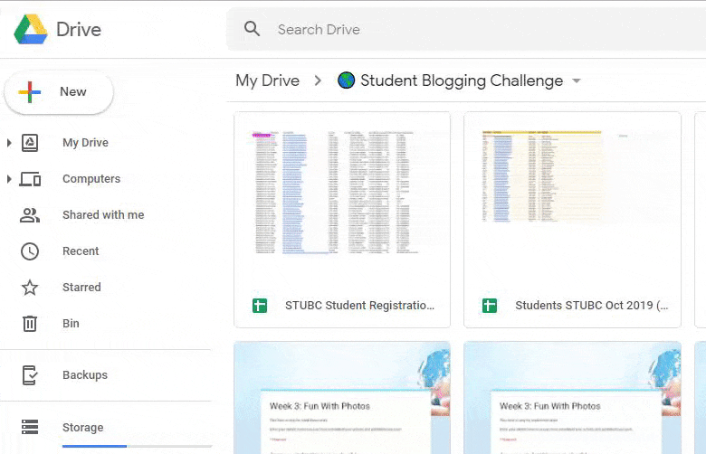Click the Recent clock icon
This screenshot has width=706, height=454.
(30, 251)
